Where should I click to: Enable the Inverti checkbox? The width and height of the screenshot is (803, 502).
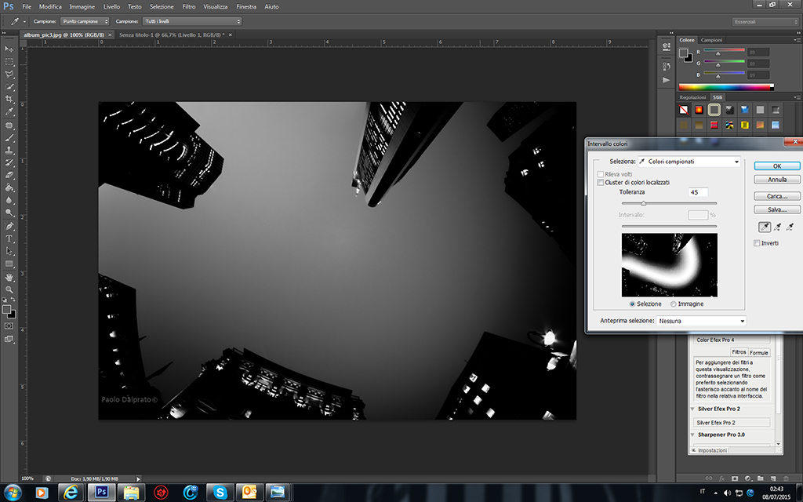tap(757, 243)
